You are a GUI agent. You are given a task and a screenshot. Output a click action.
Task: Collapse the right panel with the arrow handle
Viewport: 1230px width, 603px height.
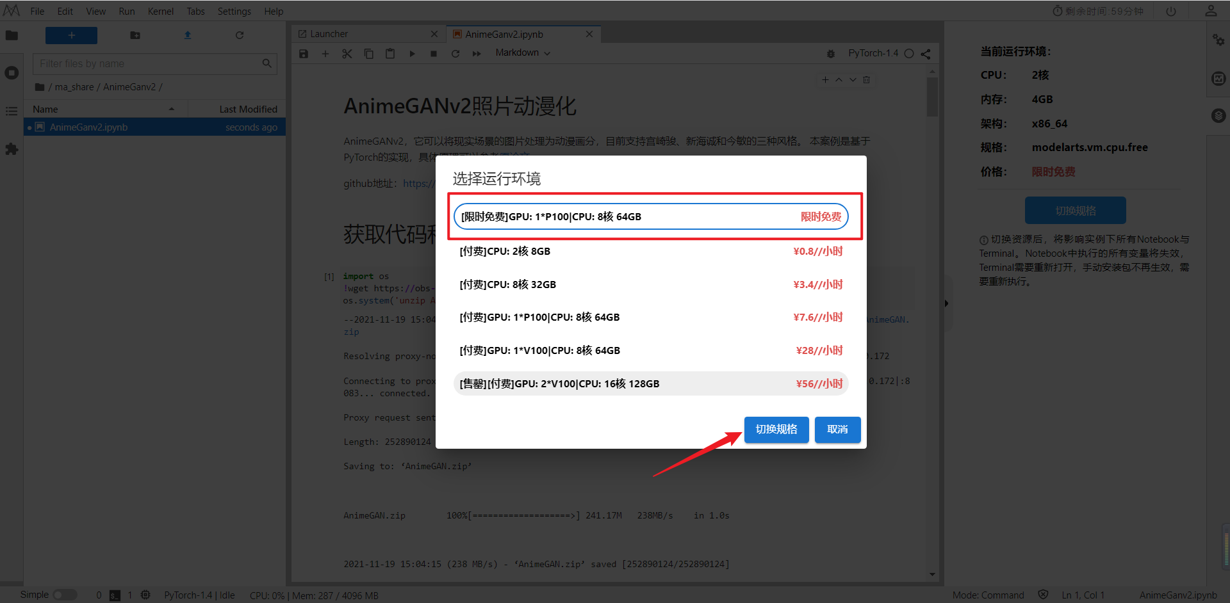(x=946, y=303)
